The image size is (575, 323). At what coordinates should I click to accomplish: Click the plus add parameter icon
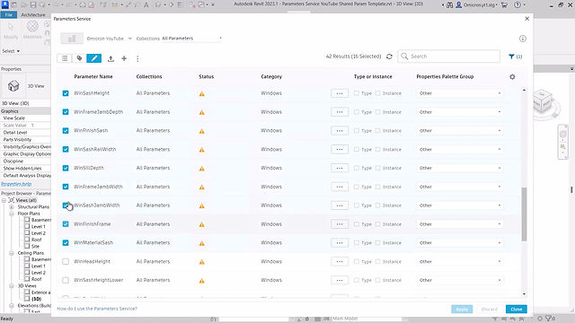click(x=124, y=58)
